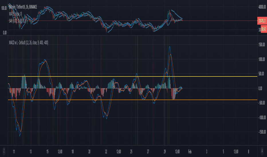Click the -500.00 MACD scale label

[261, 103]
